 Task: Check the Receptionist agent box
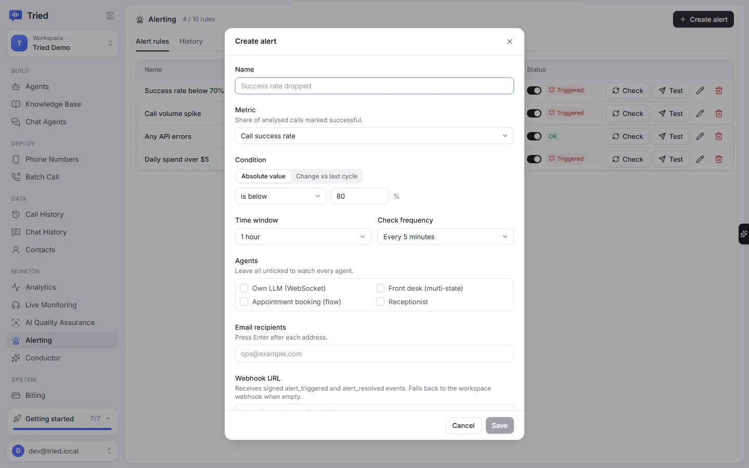coord(380,302)
